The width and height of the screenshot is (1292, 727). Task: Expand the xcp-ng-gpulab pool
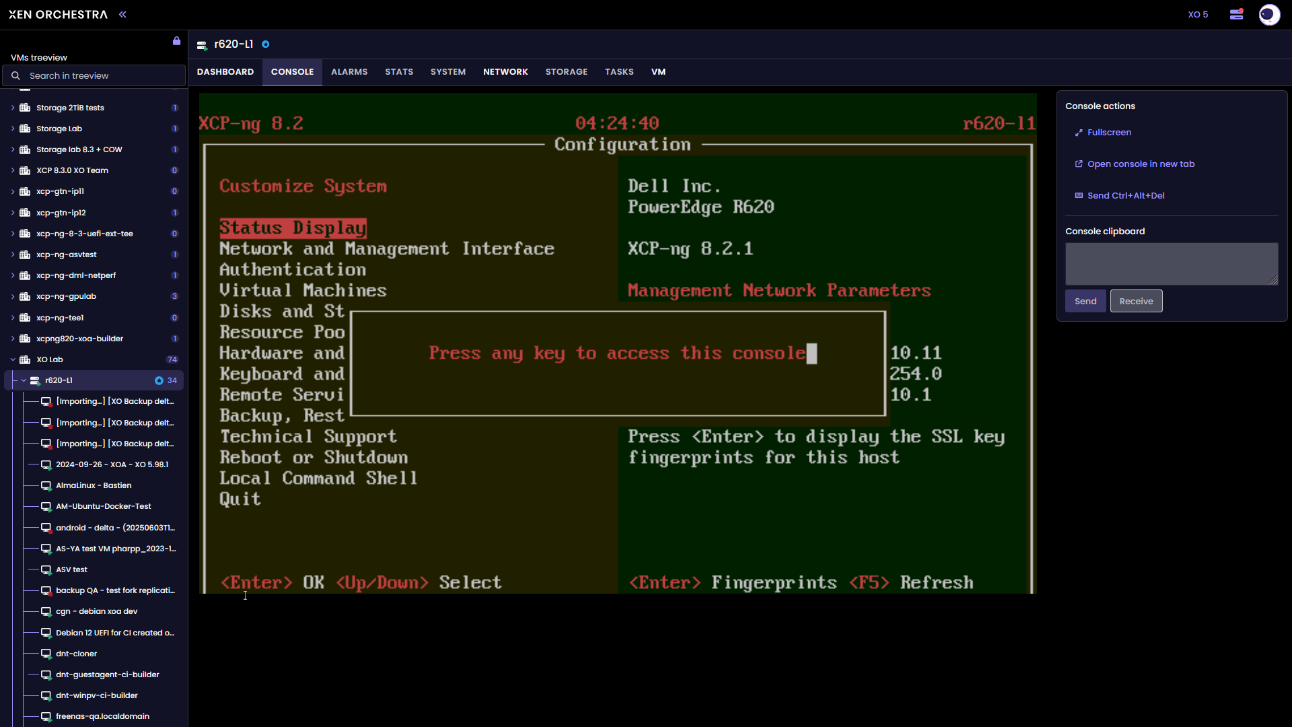point(13,297)
